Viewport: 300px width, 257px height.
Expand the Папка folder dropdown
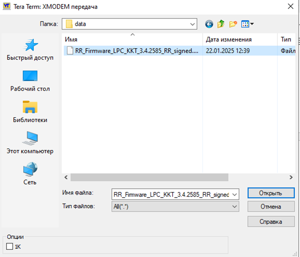point(192,24)
